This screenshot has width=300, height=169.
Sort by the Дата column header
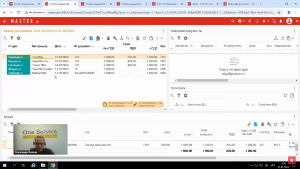tap(58, 46)
